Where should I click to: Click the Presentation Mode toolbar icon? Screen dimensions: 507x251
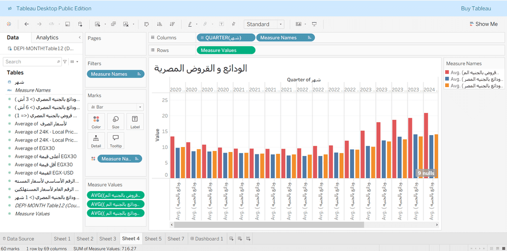coord(314,24)
